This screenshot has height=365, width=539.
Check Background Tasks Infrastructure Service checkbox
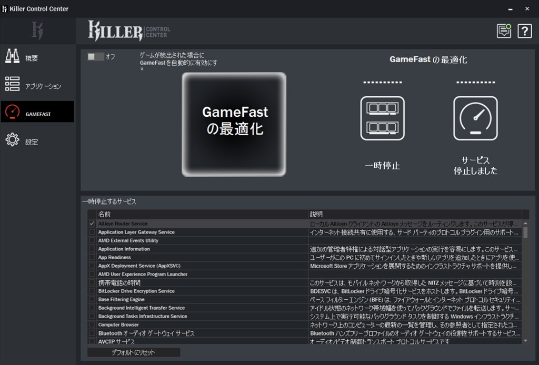pyautogui.click(x=92, y=316)
